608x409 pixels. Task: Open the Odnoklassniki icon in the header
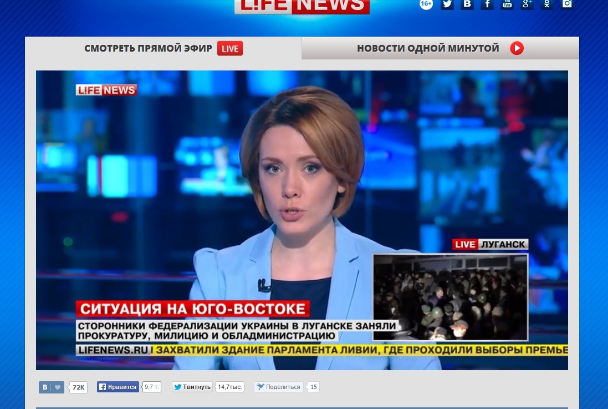coord(546,4)
